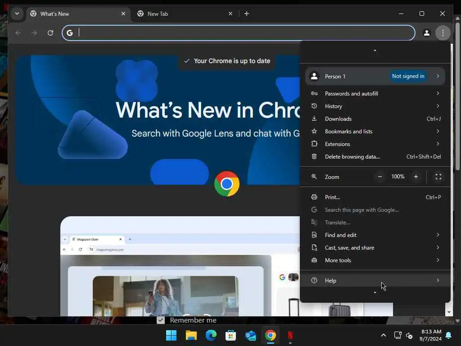Click the printer icon beside Print
Image resolution: width=461 pixels, height=346 pixels.
click(x=314, y=197)
